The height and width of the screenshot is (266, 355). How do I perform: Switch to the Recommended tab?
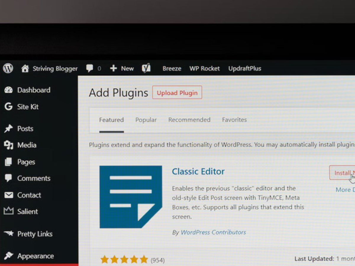point(189,120)
